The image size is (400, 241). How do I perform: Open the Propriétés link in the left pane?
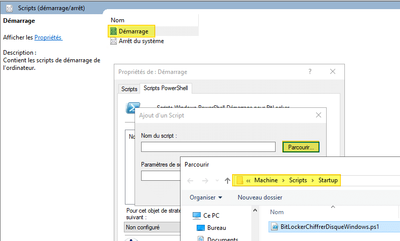click(x=48, y=37)
